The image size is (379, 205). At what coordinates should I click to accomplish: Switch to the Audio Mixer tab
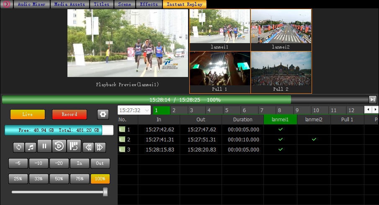32,5
